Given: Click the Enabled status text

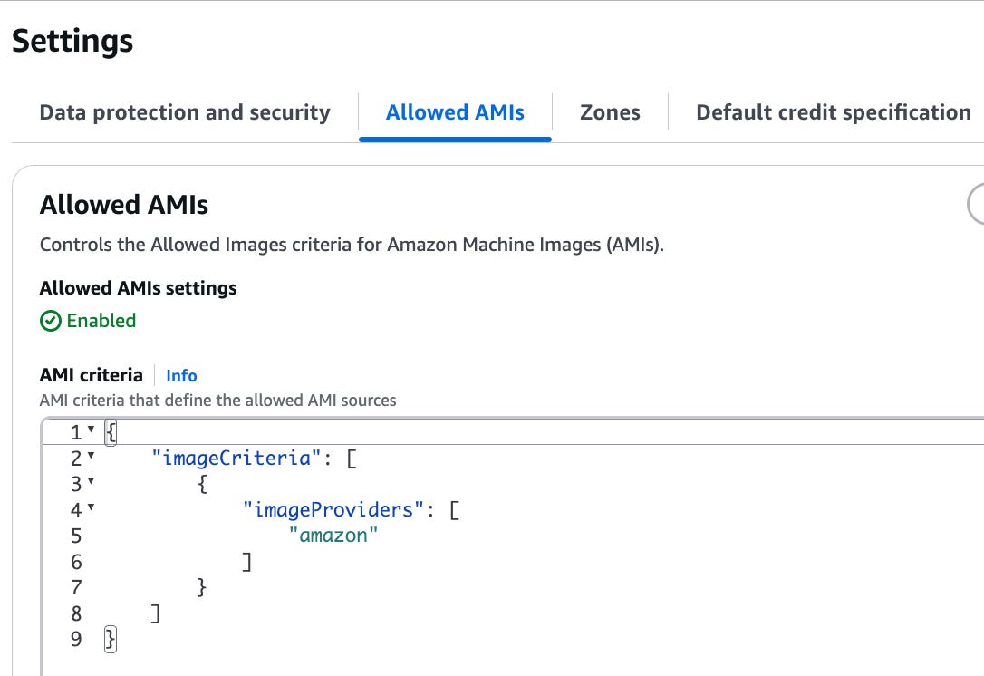Looking at the screenshot, I should (101, 321).
